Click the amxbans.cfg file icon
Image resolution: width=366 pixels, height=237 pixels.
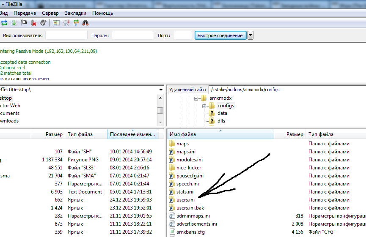click(x=172, y=232)
